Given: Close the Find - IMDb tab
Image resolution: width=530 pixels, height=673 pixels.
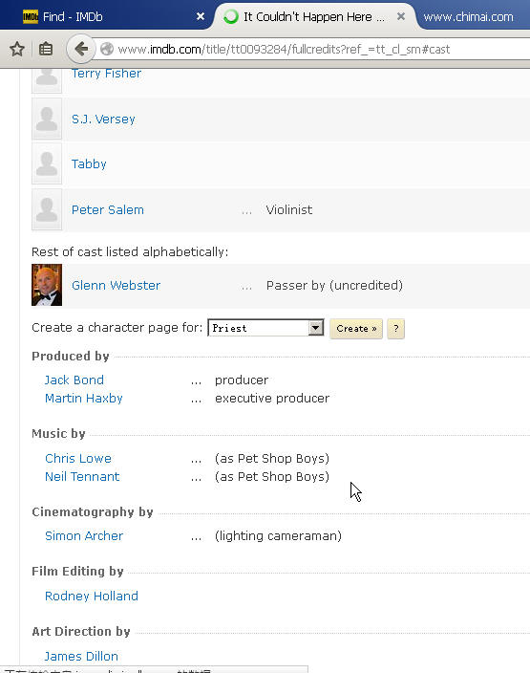Looking at the screenshot, I should click(201, 16).
